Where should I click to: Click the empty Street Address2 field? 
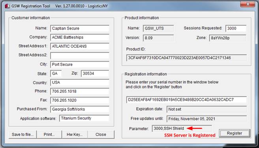80,56
